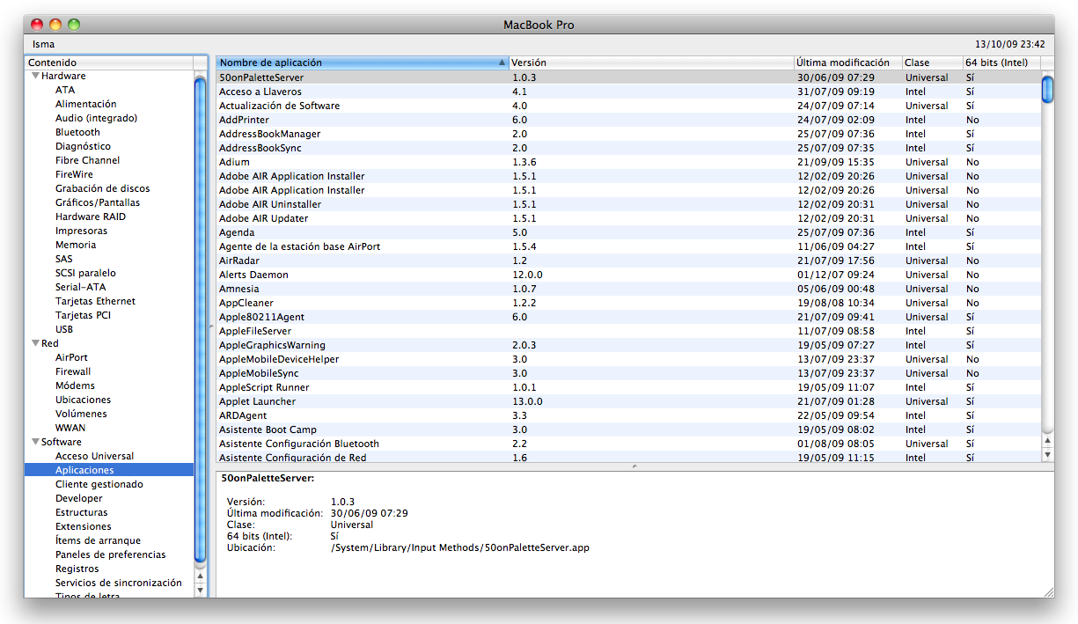Click the application list scroll-up arrow

1047,440
